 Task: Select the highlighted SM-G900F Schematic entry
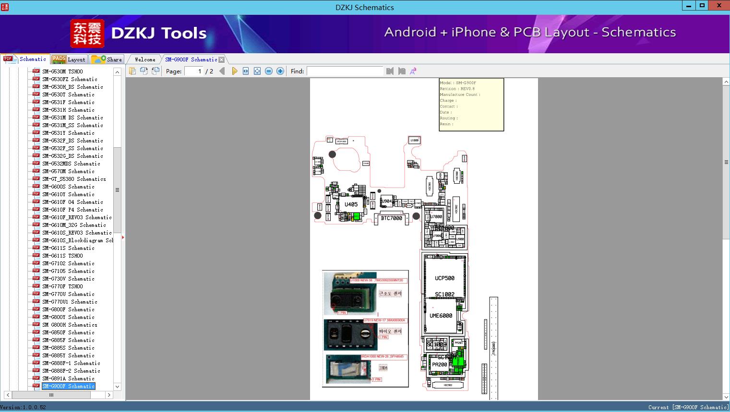click(68, 386)
